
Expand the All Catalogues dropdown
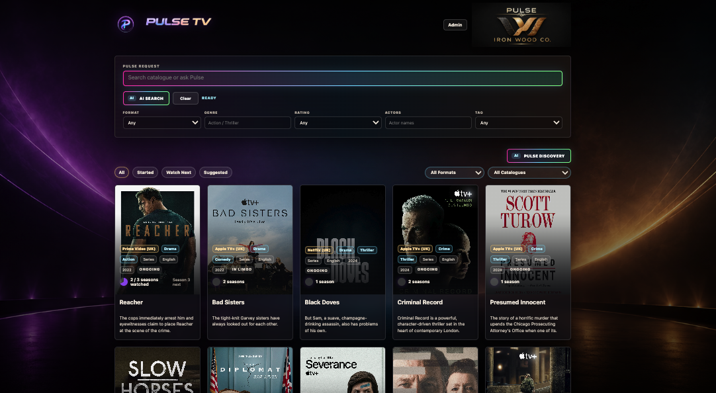click(x=529, y=173)
